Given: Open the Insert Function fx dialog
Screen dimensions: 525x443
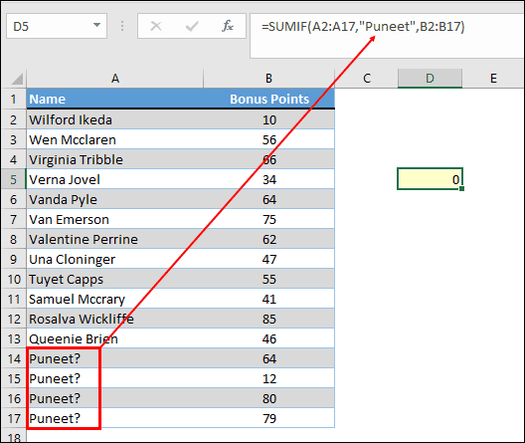Looking at the screenshot, I should coord(228,26).
